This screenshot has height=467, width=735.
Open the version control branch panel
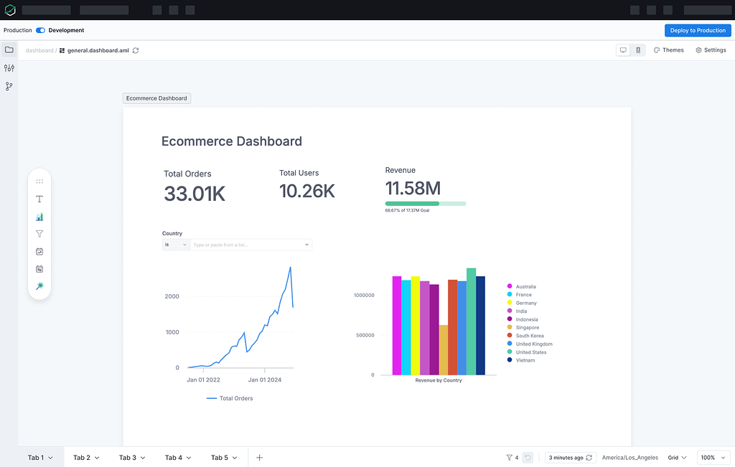click(9, 85)
